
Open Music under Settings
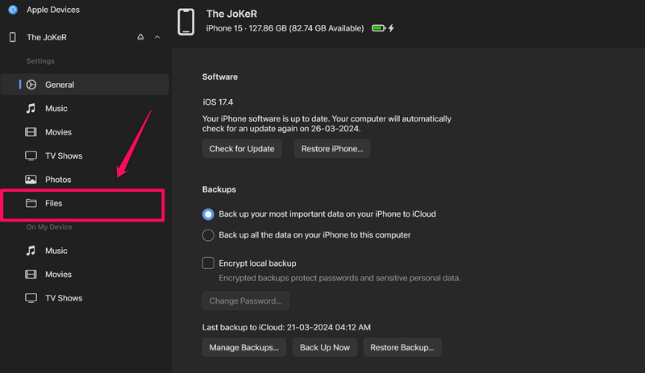click(x=56, y=108)
